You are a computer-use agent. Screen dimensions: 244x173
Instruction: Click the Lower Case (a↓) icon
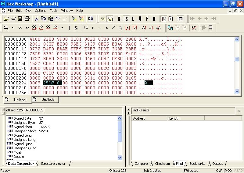pos(151,28)
